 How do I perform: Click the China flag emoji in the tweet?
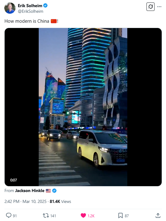point(54,21)
